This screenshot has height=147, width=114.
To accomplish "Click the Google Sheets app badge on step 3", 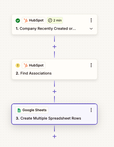I will tap(32, 110).
